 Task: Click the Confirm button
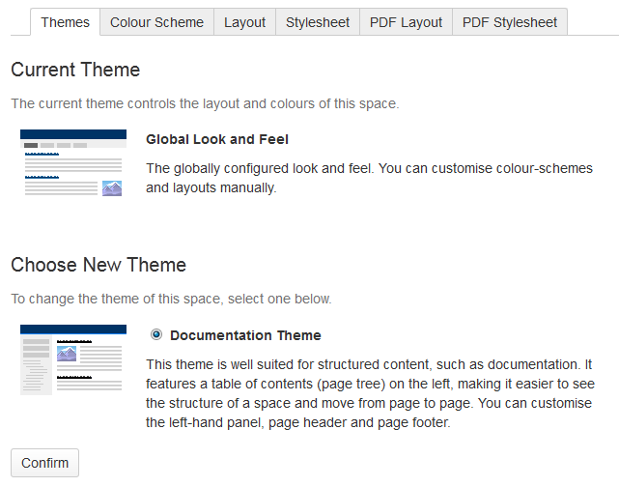45,463
